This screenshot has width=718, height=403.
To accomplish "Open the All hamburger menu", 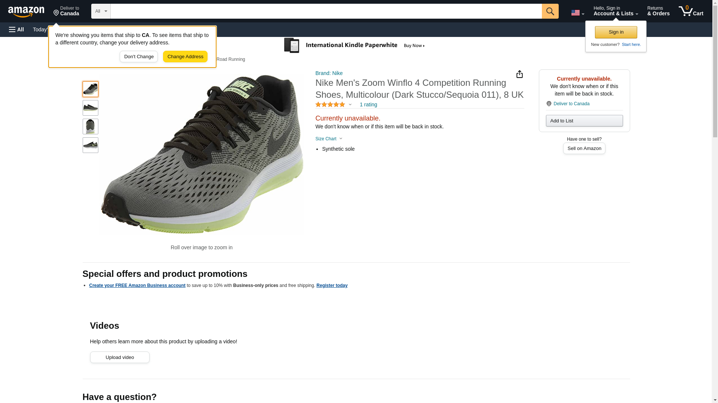I will 16,29.
